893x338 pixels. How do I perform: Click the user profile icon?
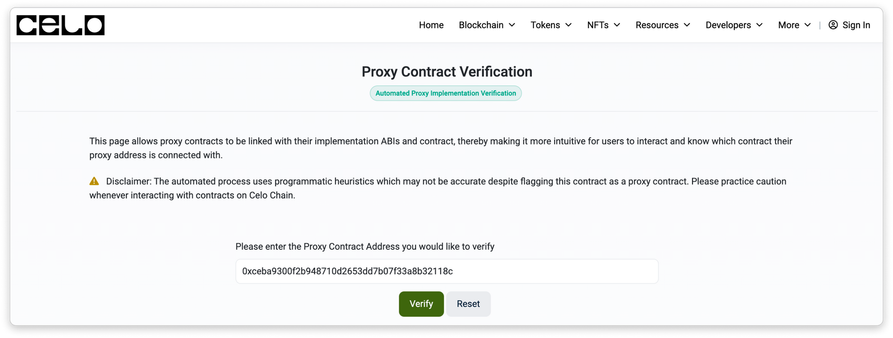(x=833, y=25)
